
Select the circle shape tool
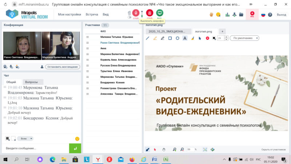(178, 38)
